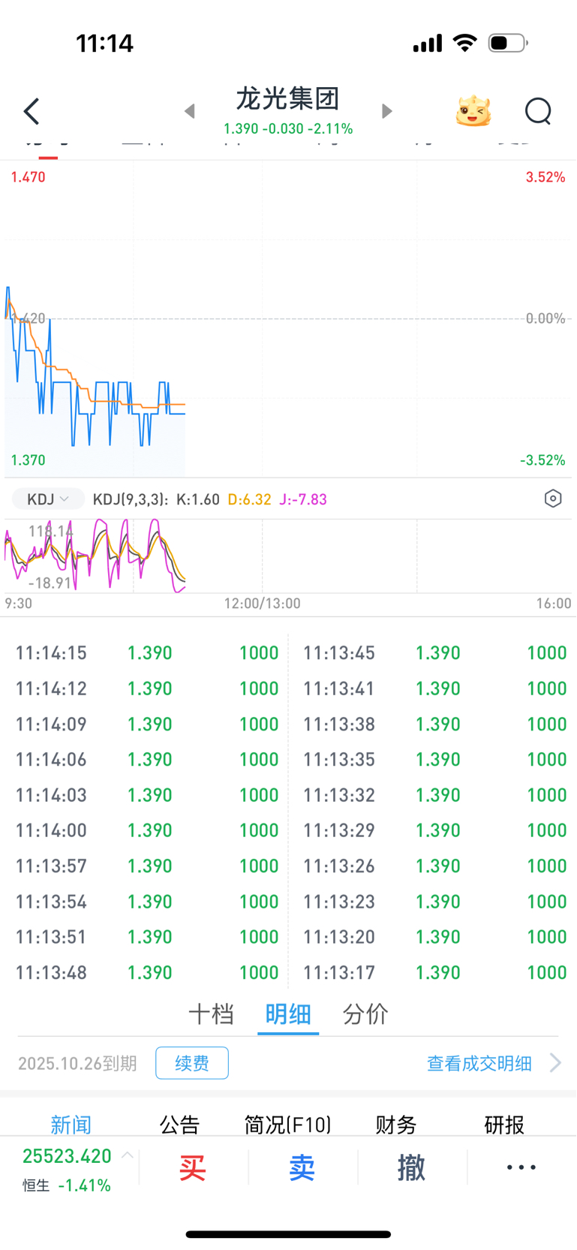Select the 11:14:00 trade row
Image resolution: width=577 pixels, height=1250 pixels.
pos(147,830)
